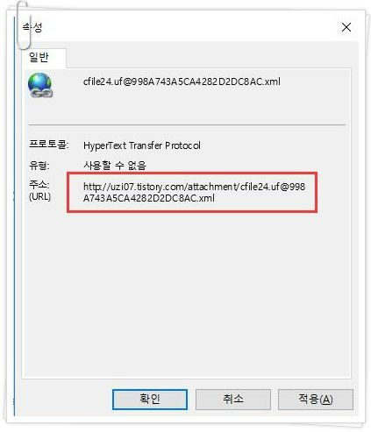Click the 주소 label

[39, 184]
